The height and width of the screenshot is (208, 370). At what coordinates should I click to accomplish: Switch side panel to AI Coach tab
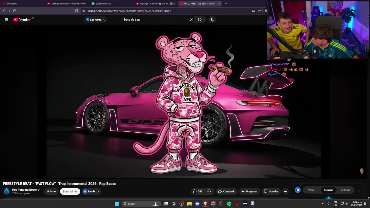(346, 190)
